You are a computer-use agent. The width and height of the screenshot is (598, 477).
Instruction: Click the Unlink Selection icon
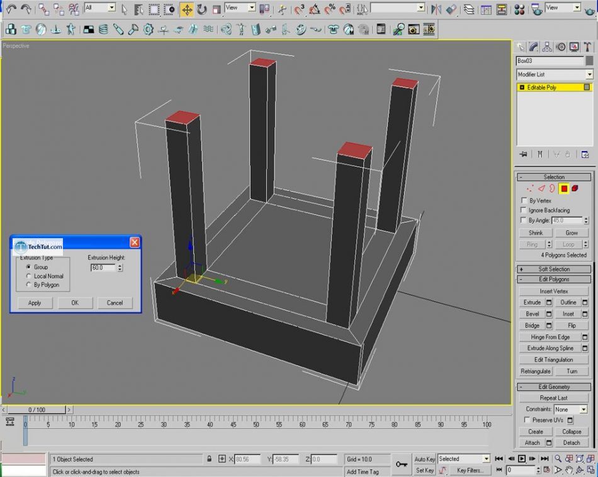(59, 9)
